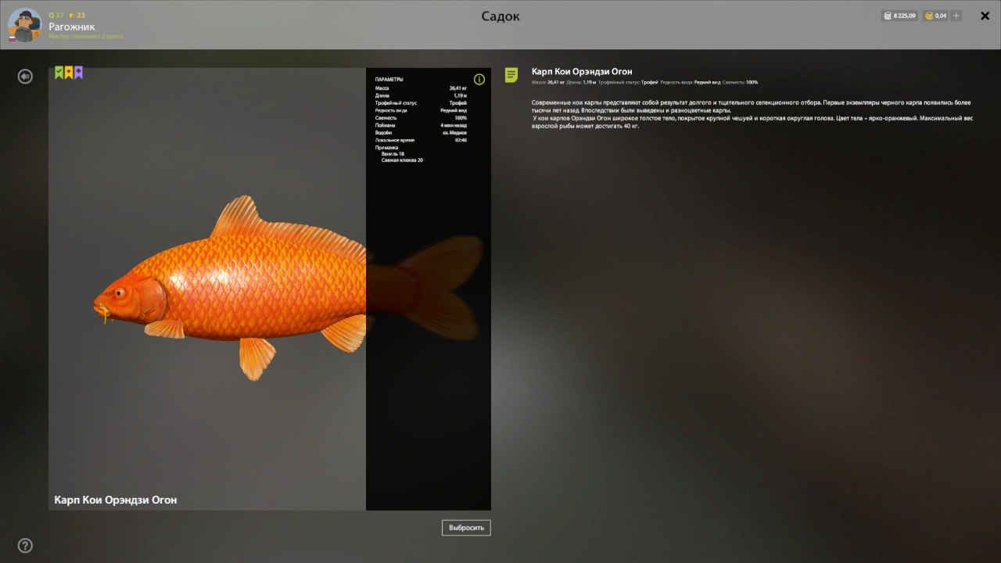Select the Ваниль 18 bait entry
The height and width of the screenshot is (563, 1001).
pyautogui.click(x=393, y=154)
